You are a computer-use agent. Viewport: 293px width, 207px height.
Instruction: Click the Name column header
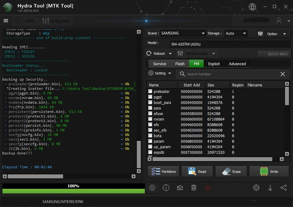pyautogui.click(x=162, y=85)
